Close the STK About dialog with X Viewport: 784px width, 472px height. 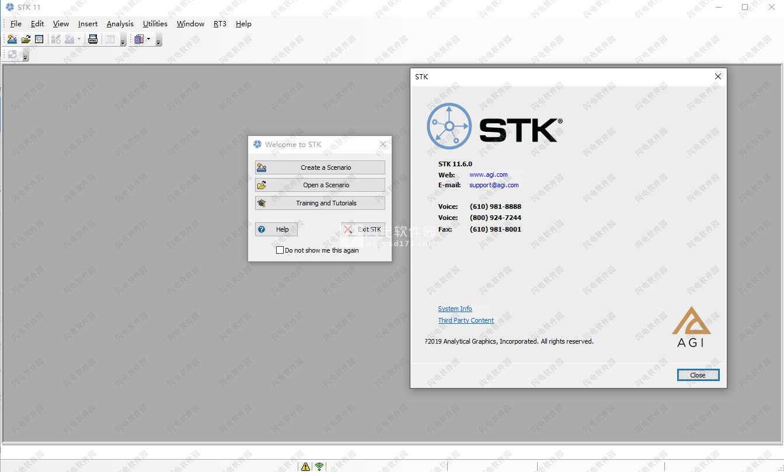tap(718, 76)
